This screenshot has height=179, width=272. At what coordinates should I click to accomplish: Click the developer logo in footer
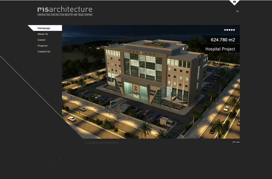pos(236,142)
